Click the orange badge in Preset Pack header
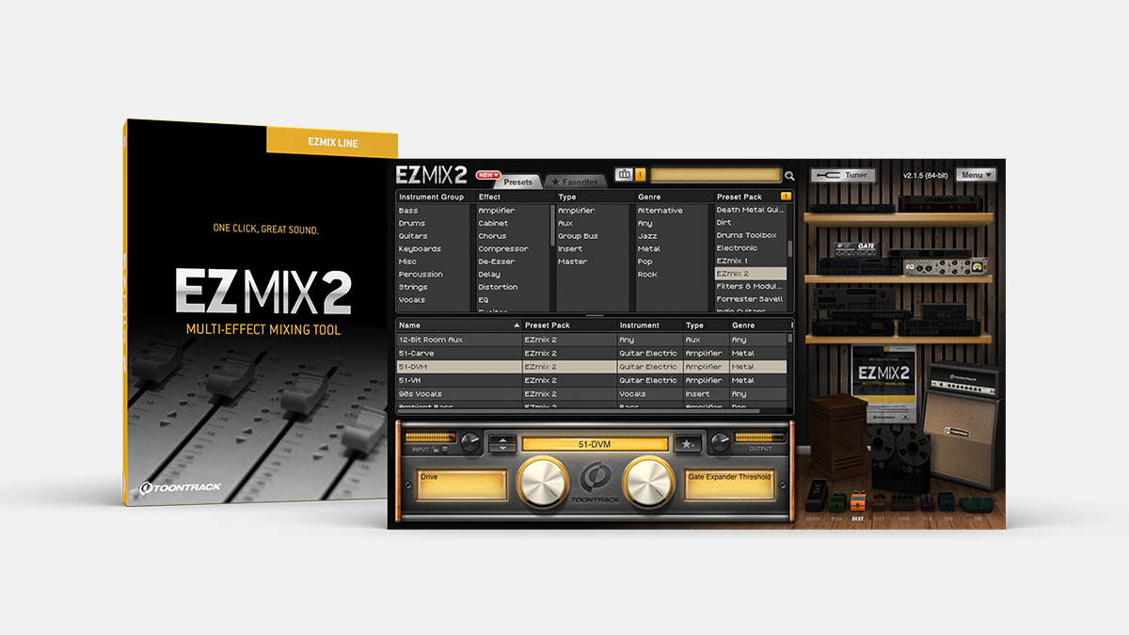 tap(786, 197)
